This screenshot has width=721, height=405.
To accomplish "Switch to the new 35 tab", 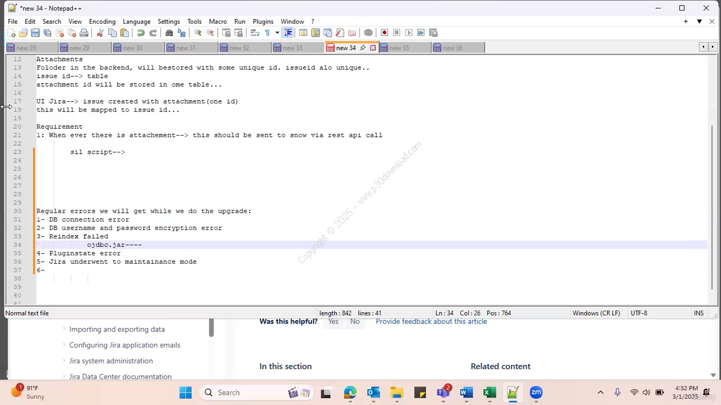I will click(x=404, y=48).
